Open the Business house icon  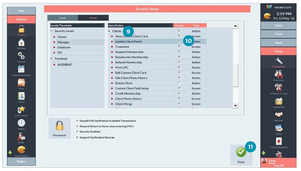tap(21, 43)
